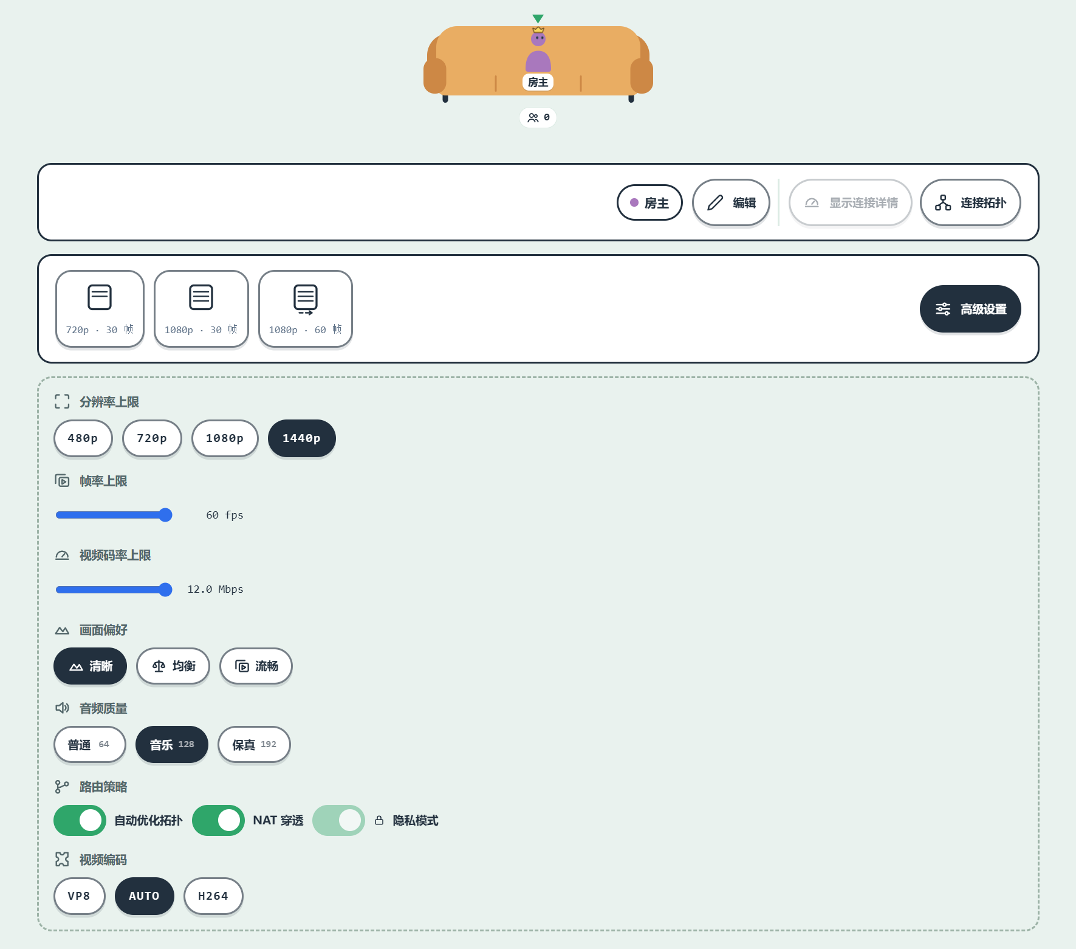Select H264 video codec
Image resolution: width=1076 pixels, height=949 pixels.
coord(213,896)
